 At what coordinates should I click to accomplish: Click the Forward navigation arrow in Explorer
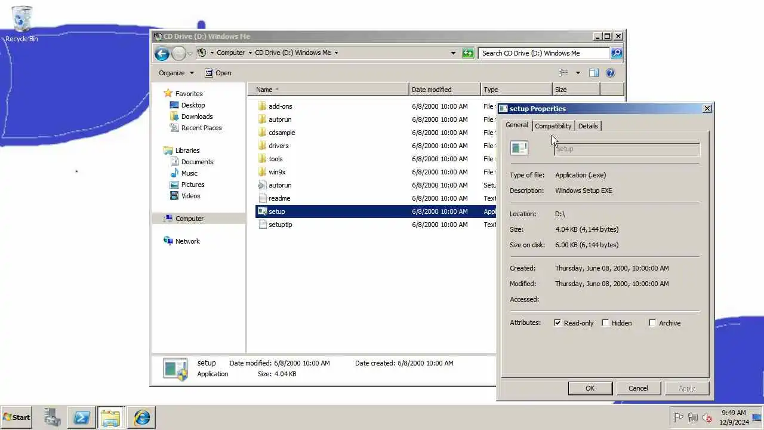tap(178, 53)
